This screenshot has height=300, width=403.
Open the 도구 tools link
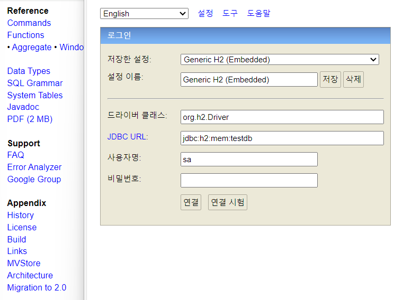pos(230,13)
